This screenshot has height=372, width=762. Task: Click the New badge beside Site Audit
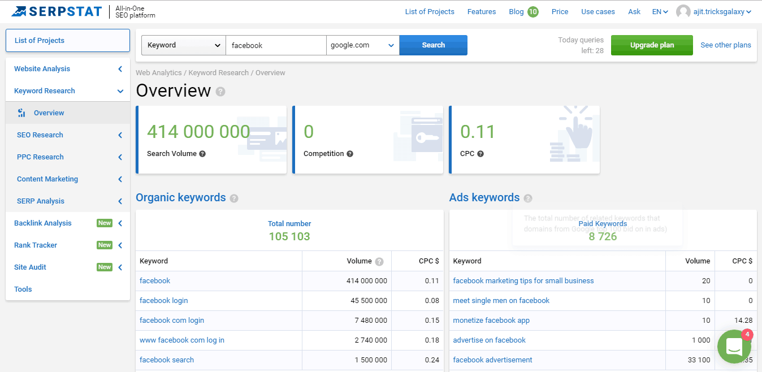point(105,267)
